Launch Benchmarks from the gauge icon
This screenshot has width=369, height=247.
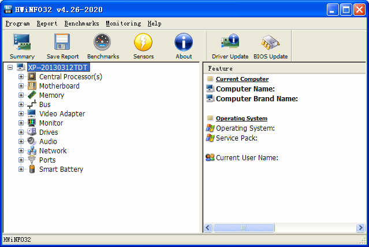[x=102, y=42]
